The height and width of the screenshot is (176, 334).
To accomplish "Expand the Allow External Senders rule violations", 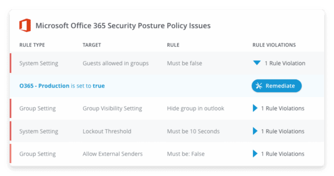I will click(x=255, y=153).
